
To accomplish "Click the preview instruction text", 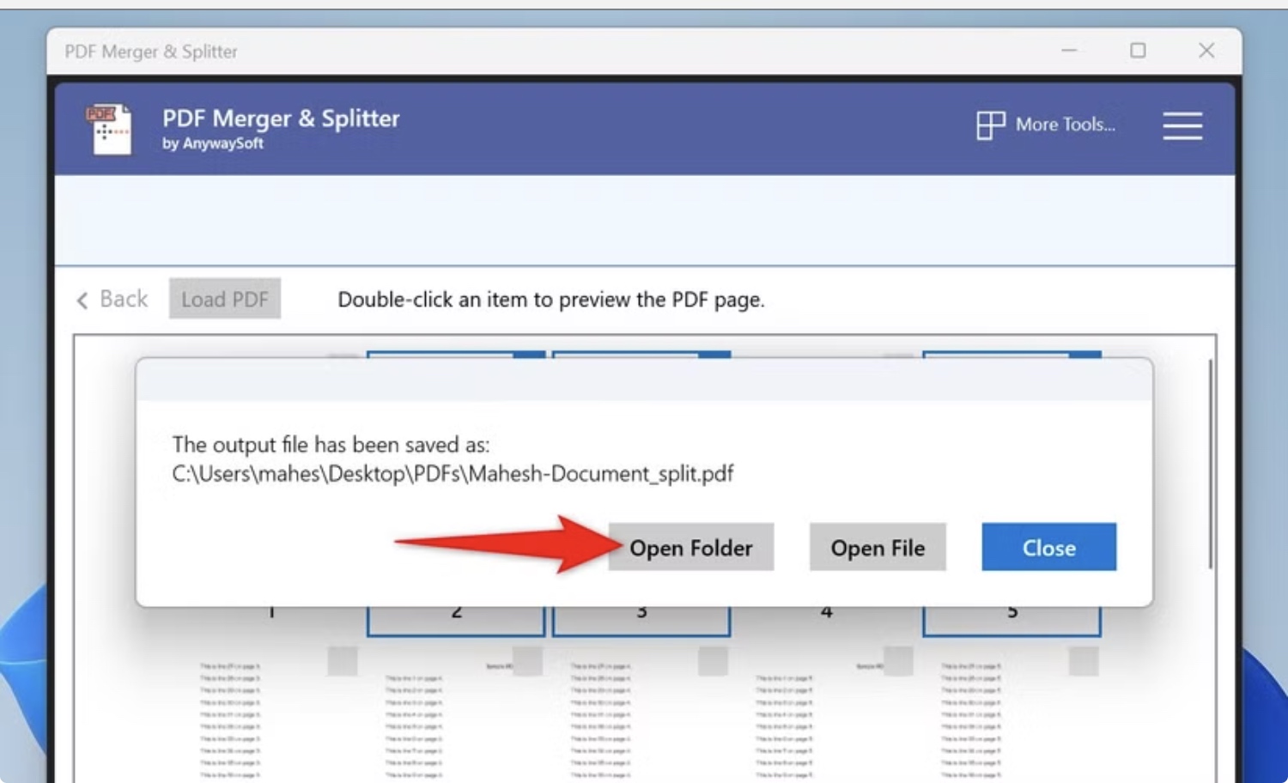I will (550, 300).
